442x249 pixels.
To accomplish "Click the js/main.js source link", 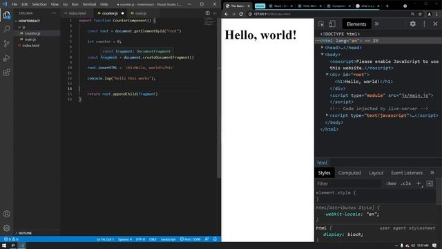I will (x=414, y=95).
